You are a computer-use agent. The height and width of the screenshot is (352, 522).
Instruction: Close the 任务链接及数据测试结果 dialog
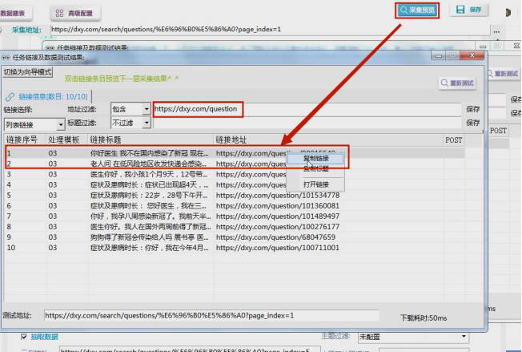(472, 55)
